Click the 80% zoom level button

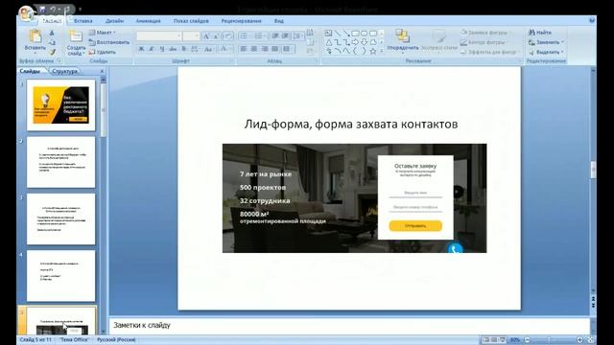515,340
